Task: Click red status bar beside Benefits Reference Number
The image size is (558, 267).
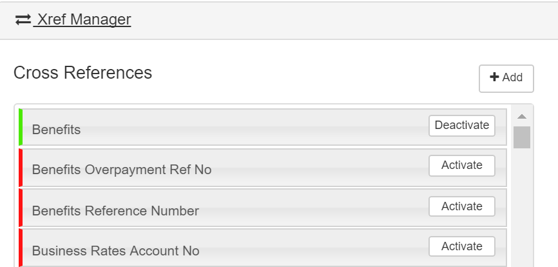Action: [21, 208]
